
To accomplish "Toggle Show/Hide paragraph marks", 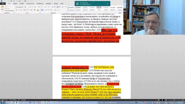I will coord(66,7).
